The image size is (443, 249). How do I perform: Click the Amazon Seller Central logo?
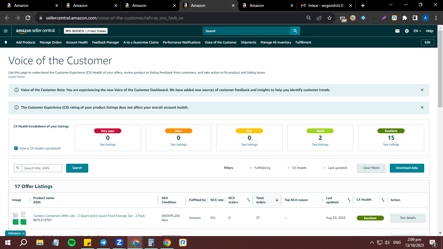pos(35,31)
